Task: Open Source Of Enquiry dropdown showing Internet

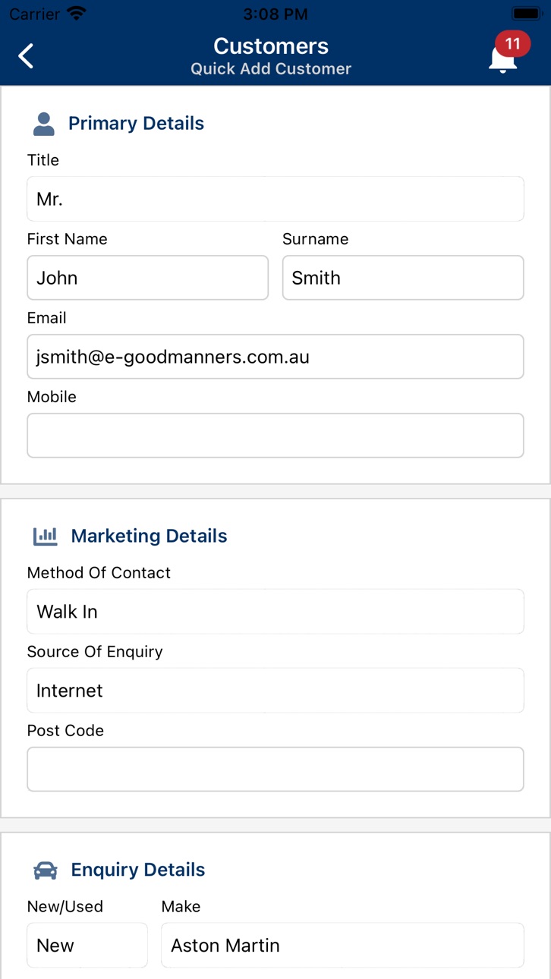Action: pos(275,691)
